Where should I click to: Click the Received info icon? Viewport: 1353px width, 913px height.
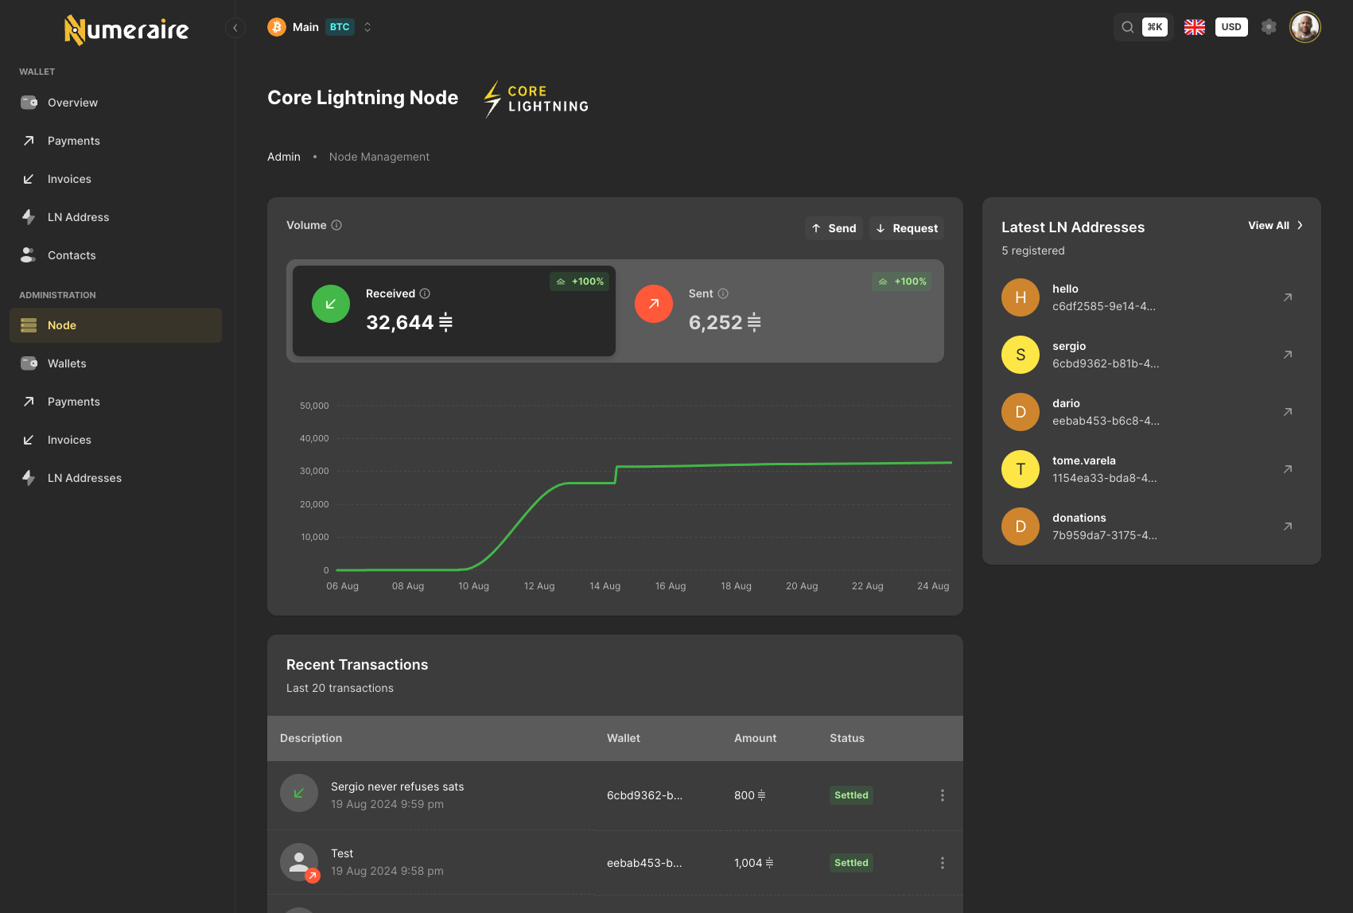point(425,293)
